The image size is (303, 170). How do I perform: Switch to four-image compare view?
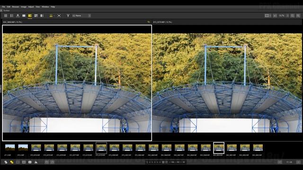(36, 16)
